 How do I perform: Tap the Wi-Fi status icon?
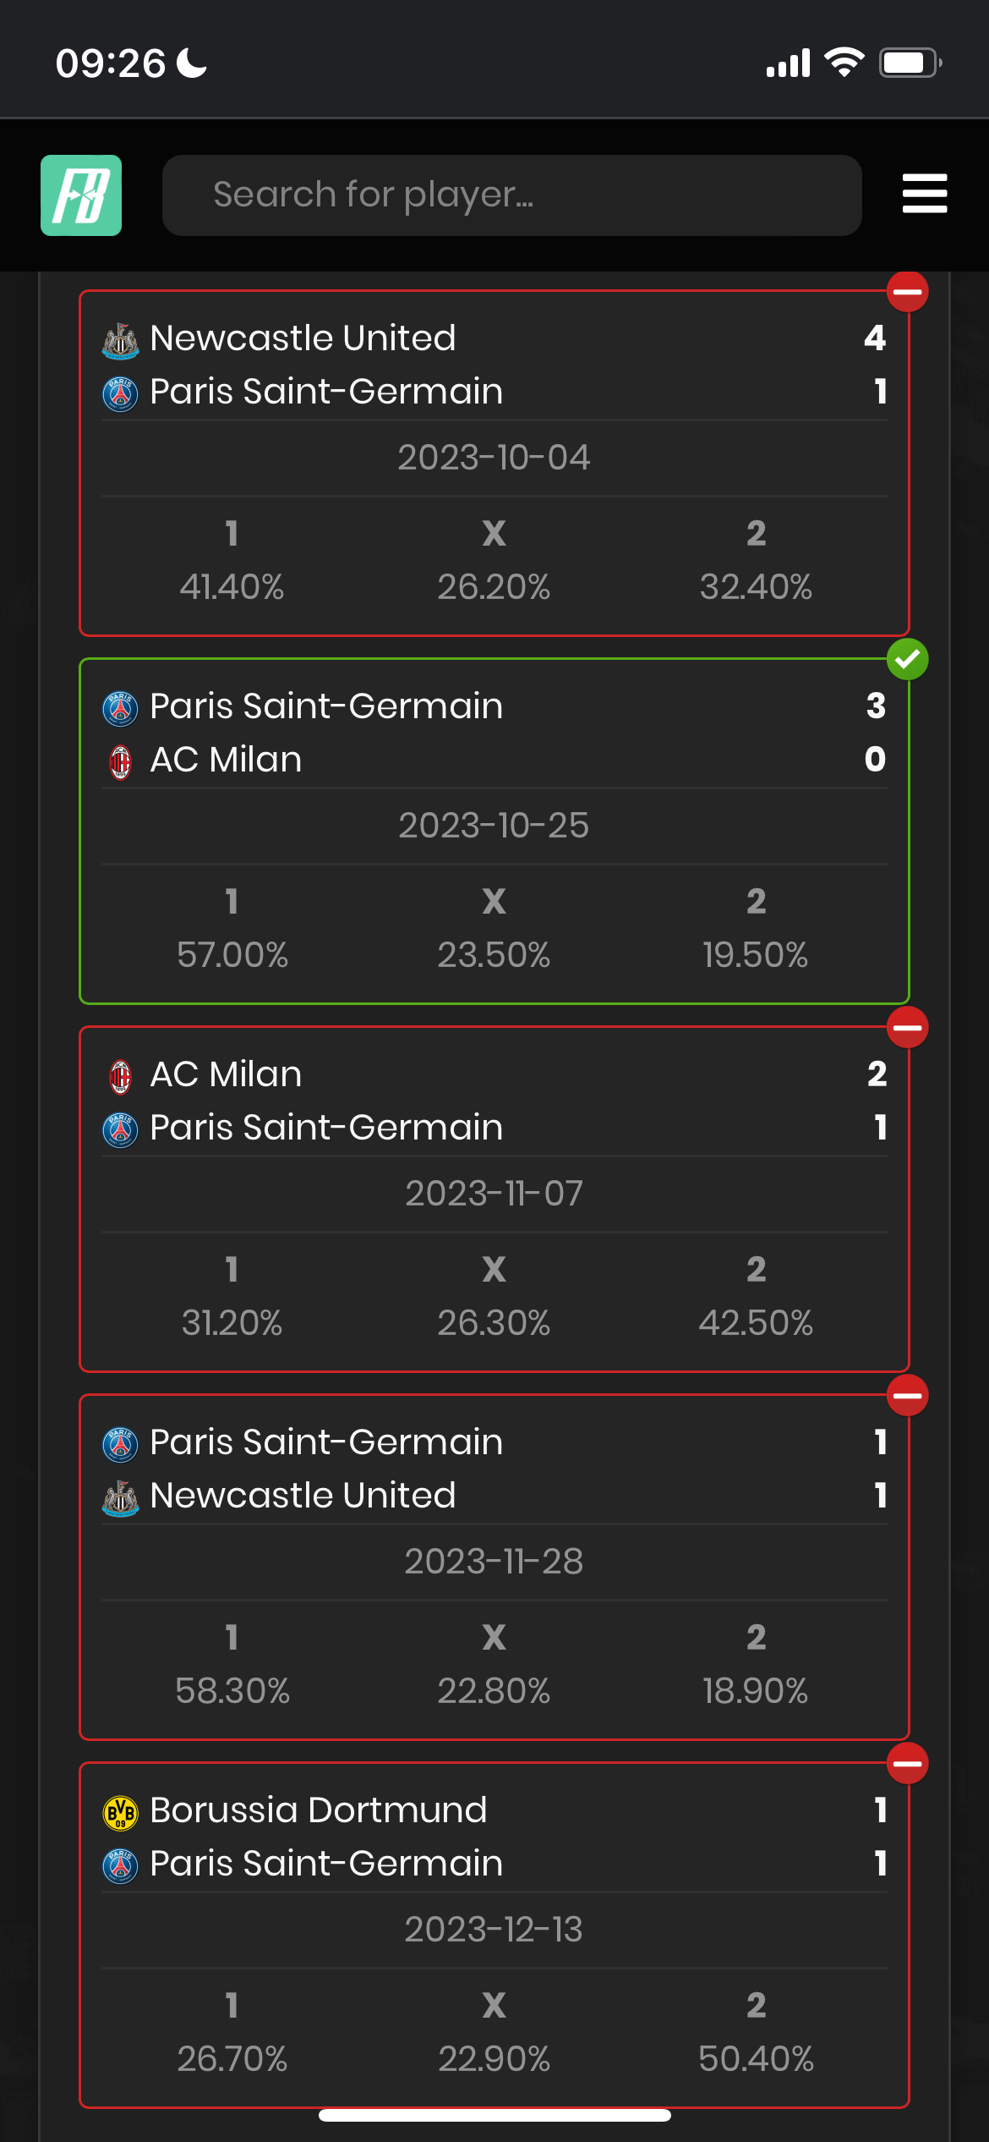pos(844,63)
